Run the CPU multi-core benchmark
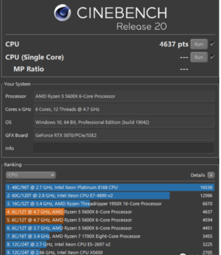This screenshot has height=255, width=221. point(199,44)
